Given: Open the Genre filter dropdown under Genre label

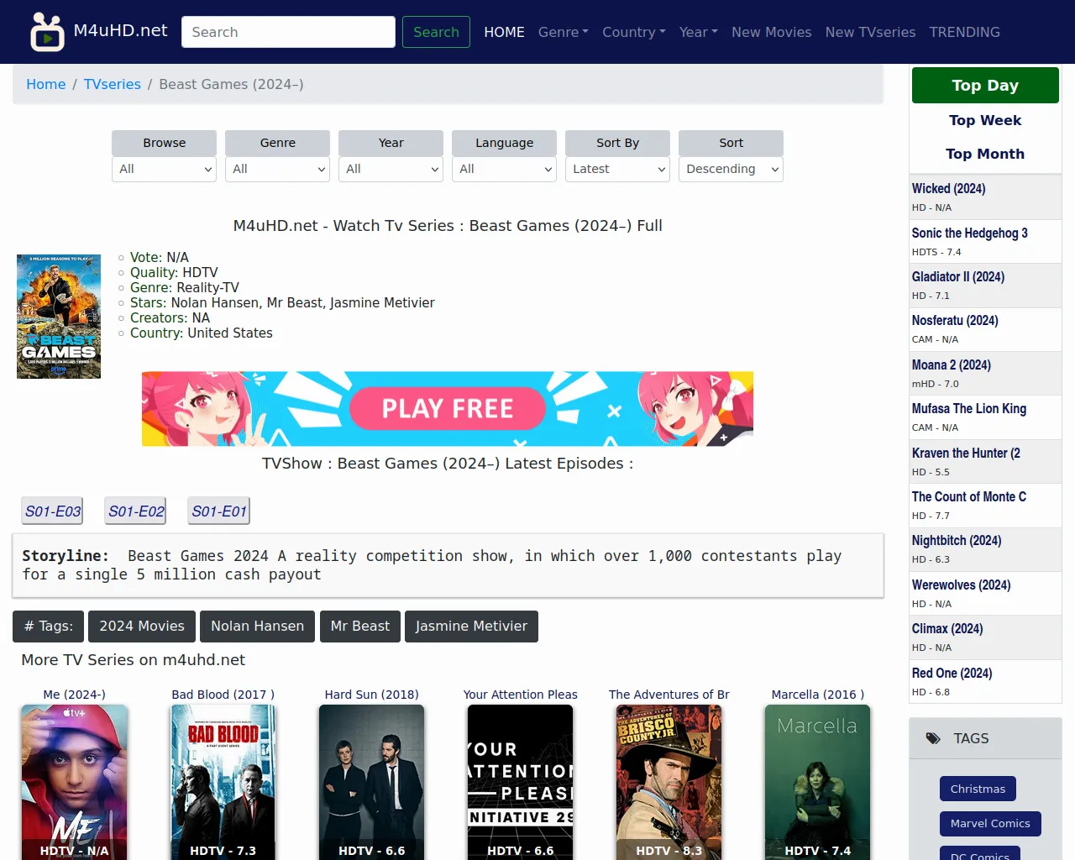Looking at the screenshot, I should pyautogui.click(x=278, y=169).
